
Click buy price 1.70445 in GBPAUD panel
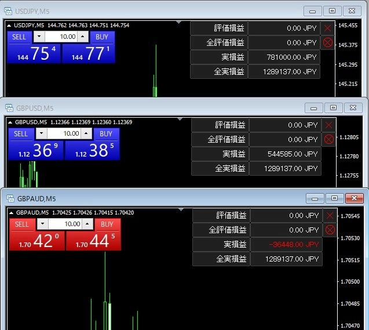coord(93,241)
